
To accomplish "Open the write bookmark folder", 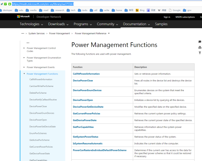I will coord(104,10).
